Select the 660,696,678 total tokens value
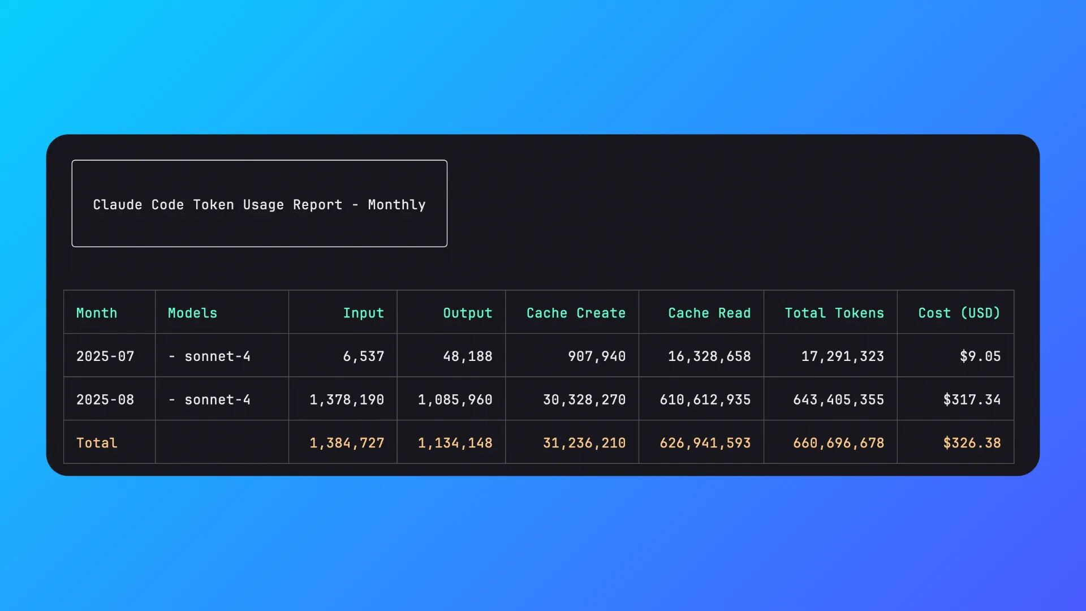Screen dimensions: 1086x611 (838, 443)
